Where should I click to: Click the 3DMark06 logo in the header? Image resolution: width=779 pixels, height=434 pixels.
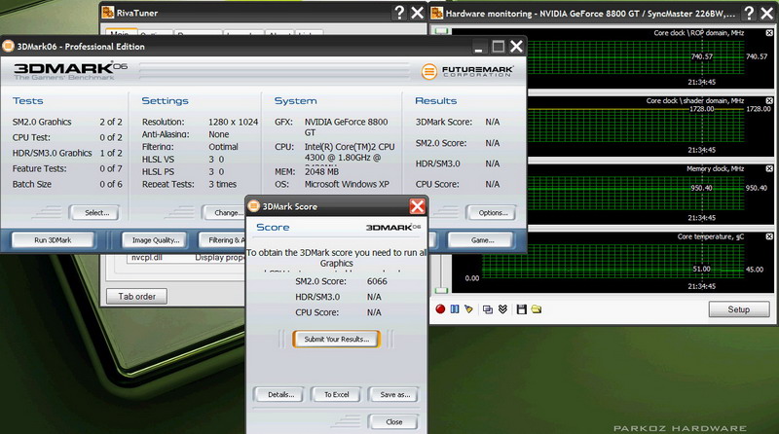(70, 71)
